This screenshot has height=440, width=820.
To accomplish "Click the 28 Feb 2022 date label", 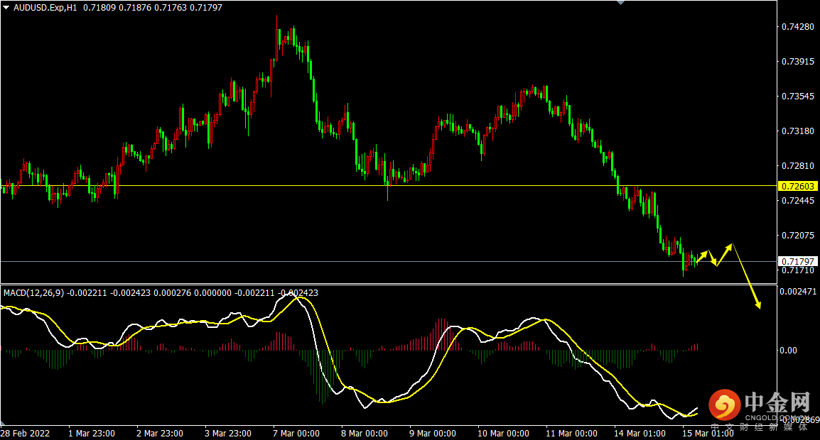I will coord(25,434).
